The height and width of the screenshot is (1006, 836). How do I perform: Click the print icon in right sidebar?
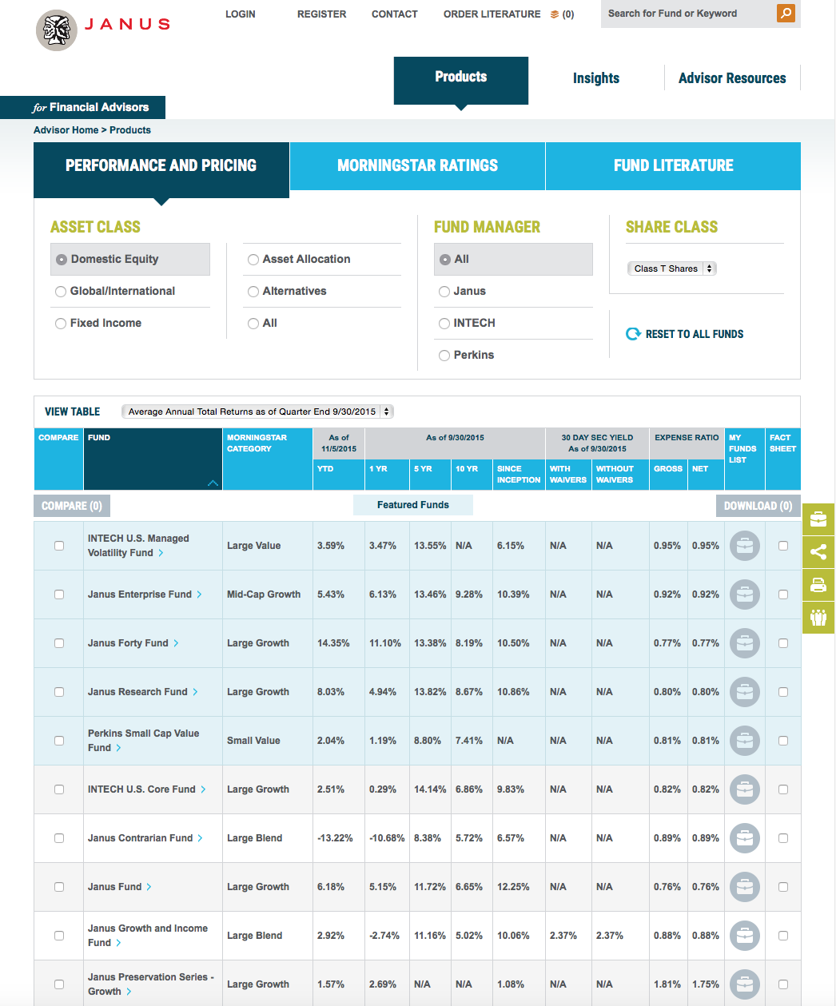[x=818, y=585]
